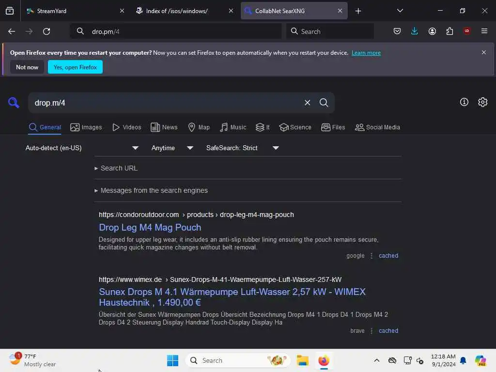This screenshot has height=372, width=496.
Task: Open the Learn more link
Action: point(366,53)
